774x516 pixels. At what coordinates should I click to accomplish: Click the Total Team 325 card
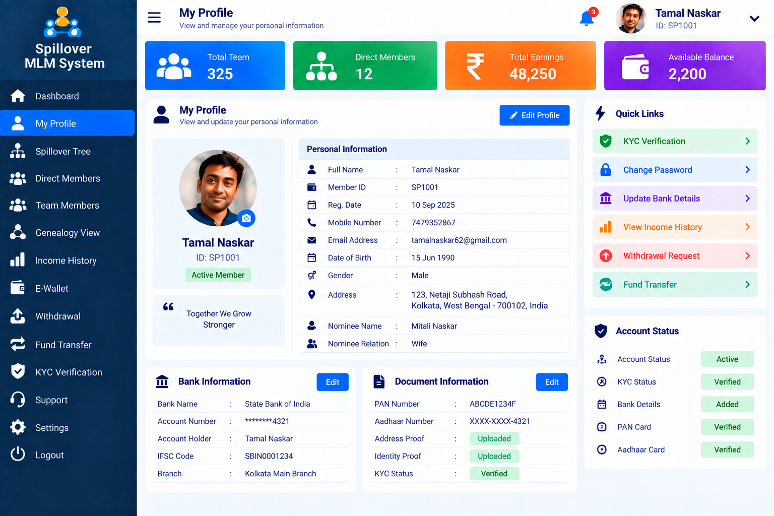215,66
